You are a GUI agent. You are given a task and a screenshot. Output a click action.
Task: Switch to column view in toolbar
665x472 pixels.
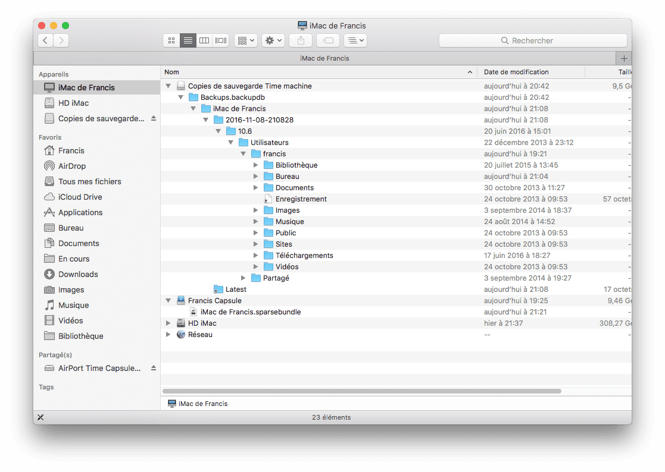point(204,40)
